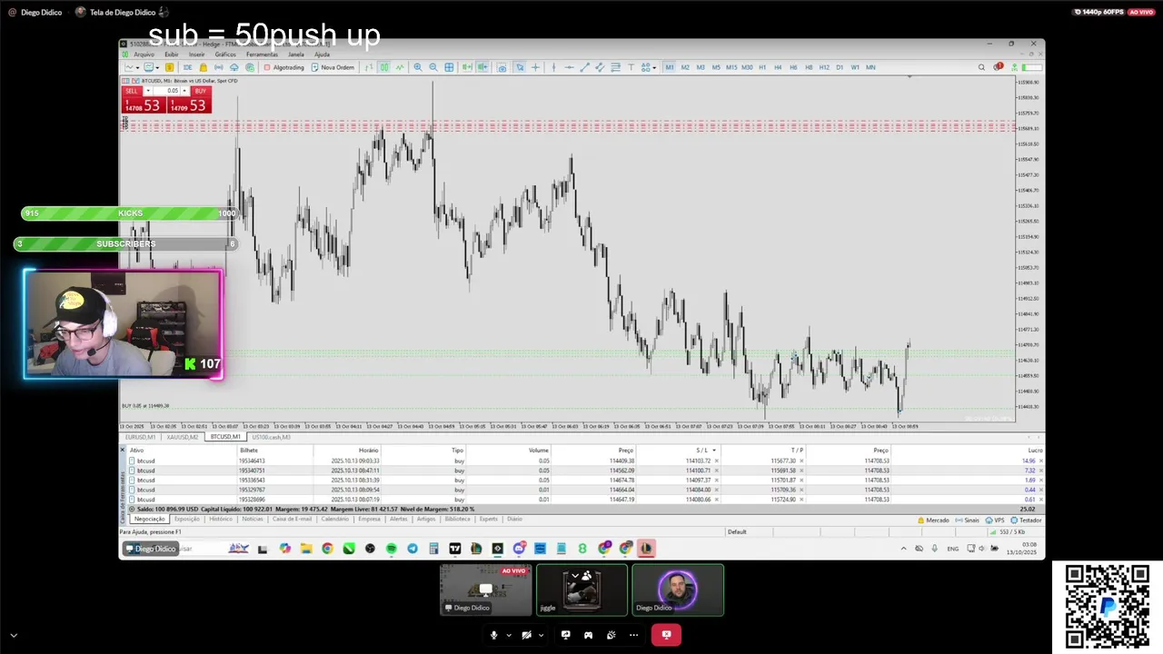This screenshot has width=1163, height=654.
Task: Switch chart to candlesticks icon
Action: click(x=384, y=67)
